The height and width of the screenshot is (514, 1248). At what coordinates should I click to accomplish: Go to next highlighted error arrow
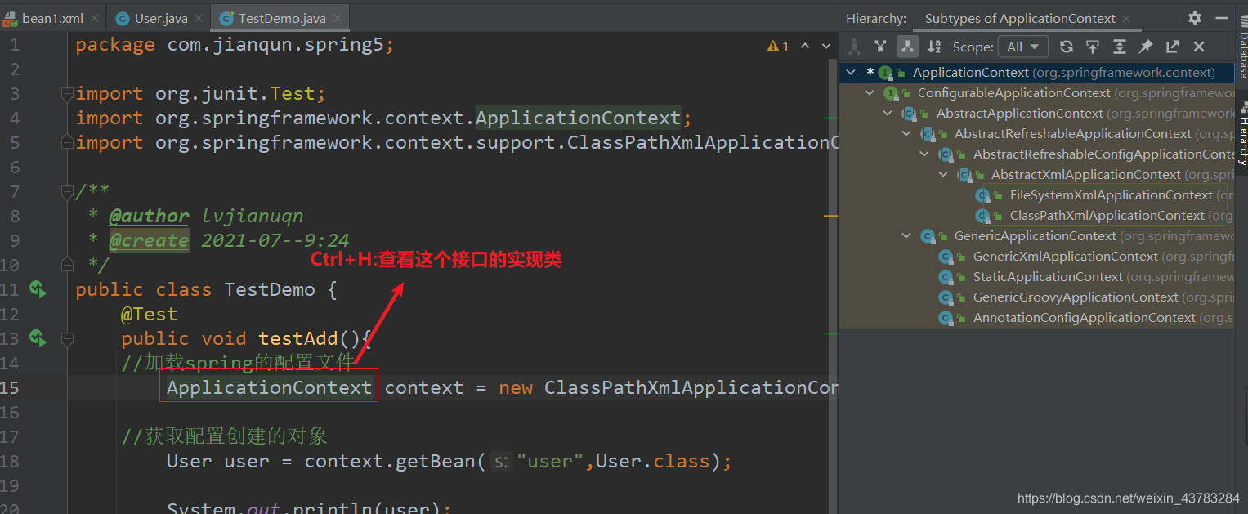click(x=825, y=47)
